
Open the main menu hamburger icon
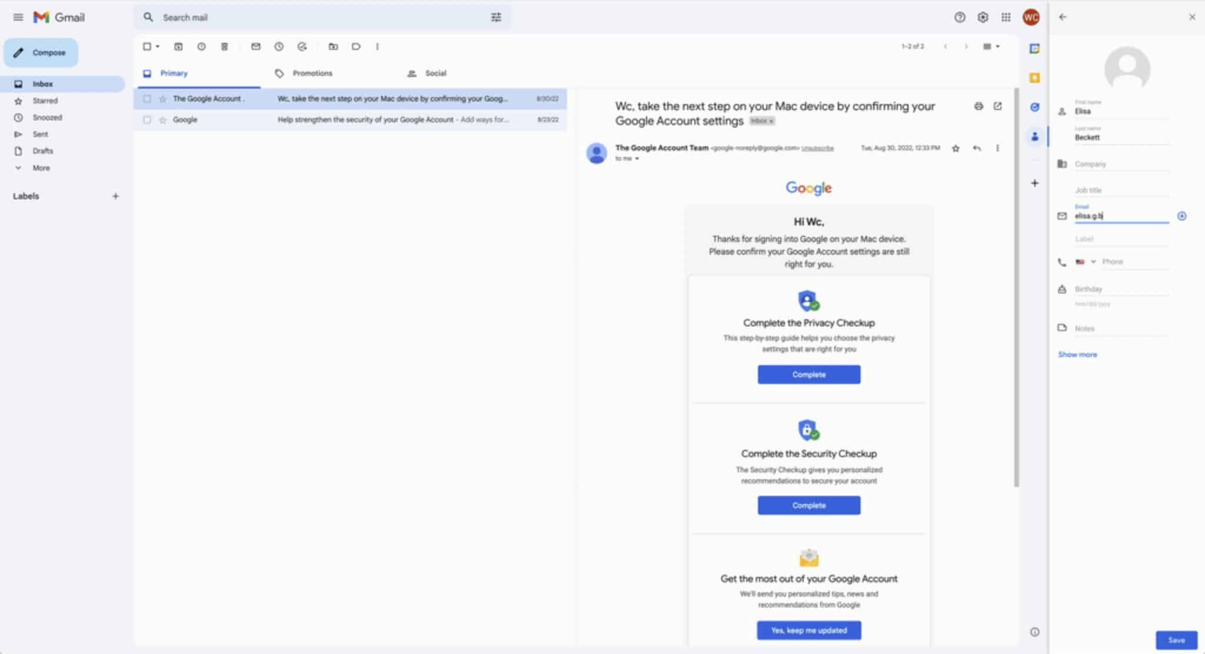[18, 17]
